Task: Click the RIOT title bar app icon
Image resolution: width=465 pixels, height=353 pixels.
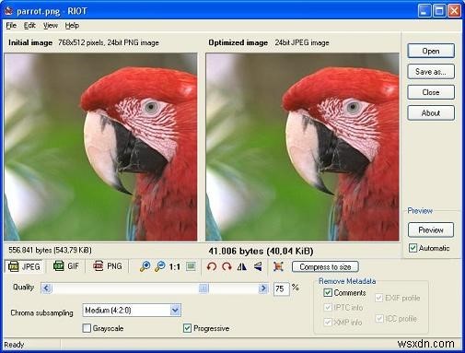Action: [x=9, y=11]
